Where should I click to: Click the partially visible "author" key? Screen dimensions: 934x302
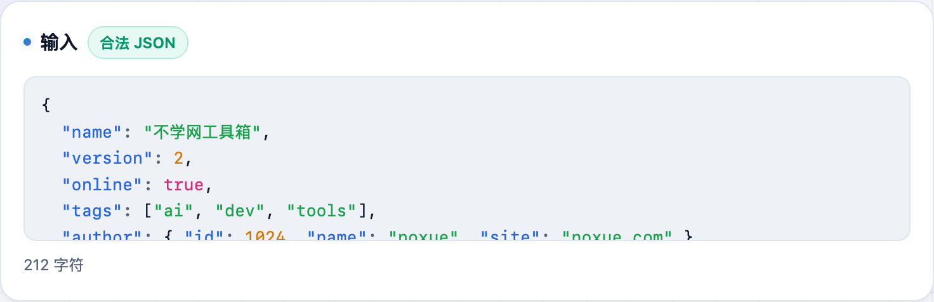[x=102, y=236]
